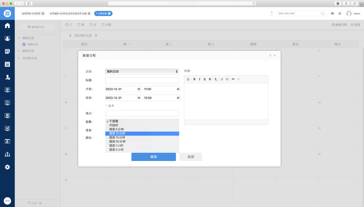
Task: Apply underline formatting in editor
Action: (x=205, y=79)
